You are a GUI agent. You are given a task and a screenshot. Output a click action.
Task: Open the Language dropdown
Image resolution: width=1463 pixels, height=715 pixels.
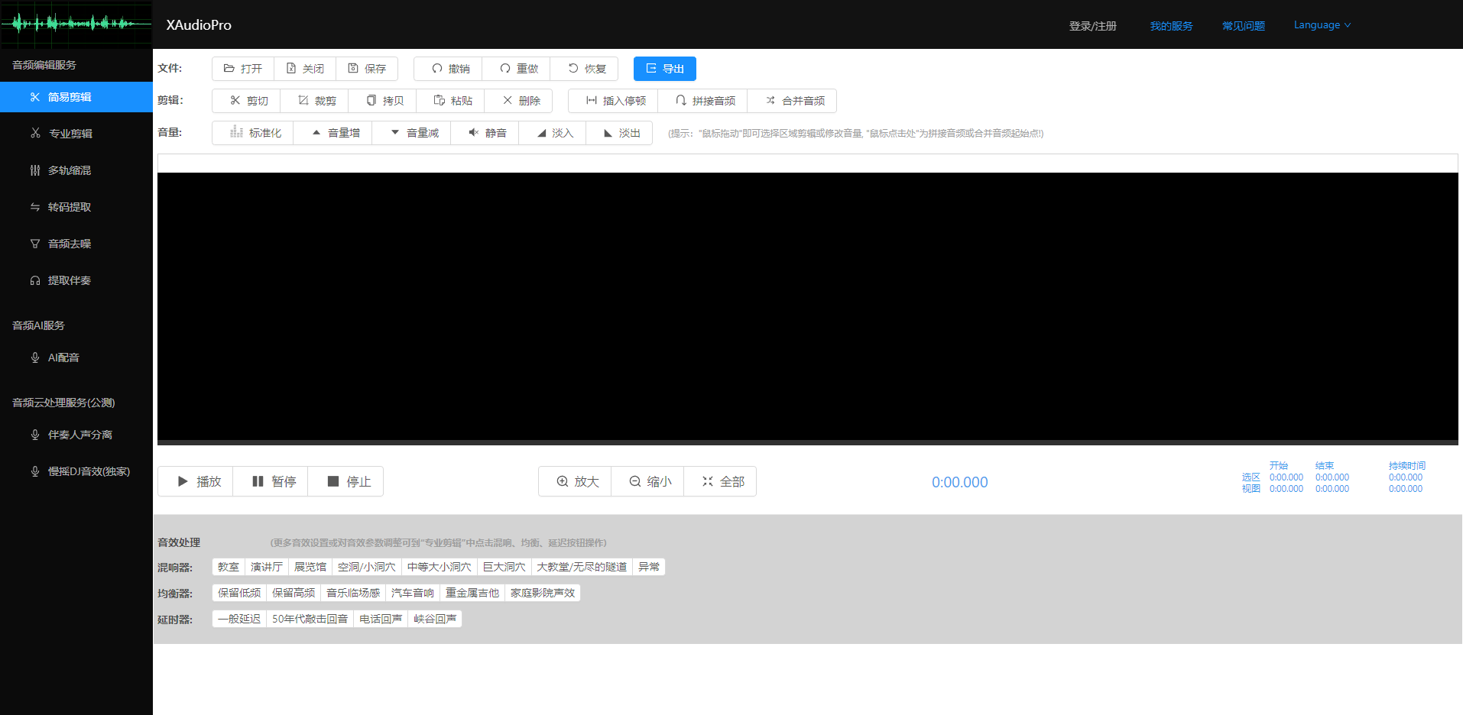[1322, 24]
